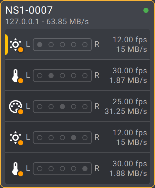Select first position dot in first row

coord(40,45)
